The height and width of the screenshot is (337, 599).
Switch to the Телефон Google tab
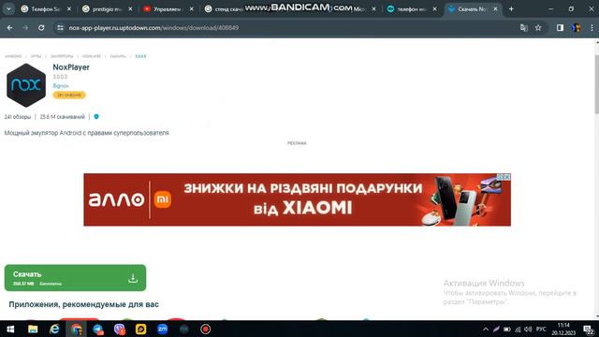pos(46,8)
